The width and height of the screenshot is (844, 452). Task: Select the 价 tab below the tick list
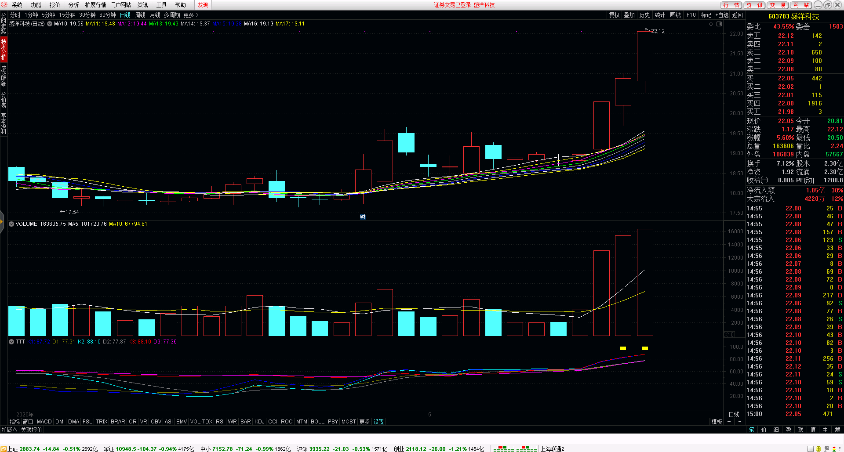pyautogui.click(x=764, y=430)
